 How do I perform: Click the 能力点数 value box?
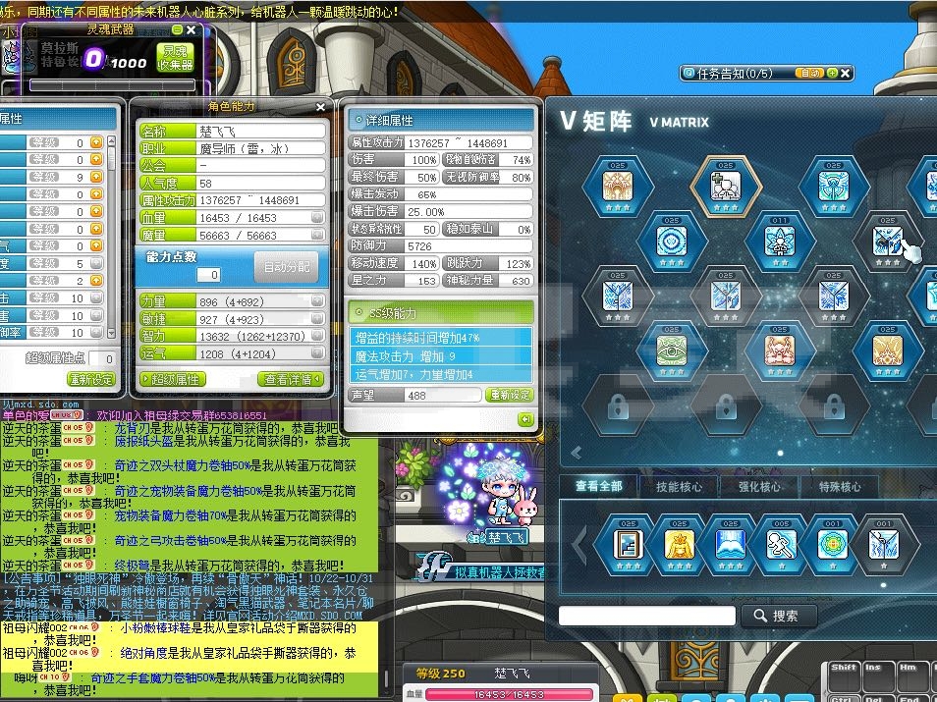pyautogui.click(x=208, y=274)
